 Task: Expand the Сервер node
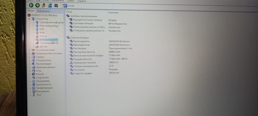(30, 57)
